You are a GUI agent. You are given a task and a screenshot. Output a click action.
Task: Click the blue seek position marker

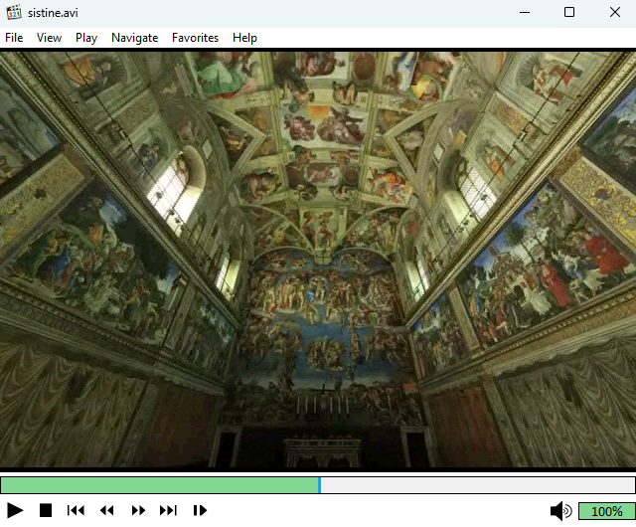point(320,485)
